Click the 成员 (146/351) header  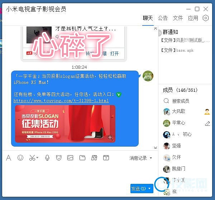pyautogui.click(x=180, y=90)
